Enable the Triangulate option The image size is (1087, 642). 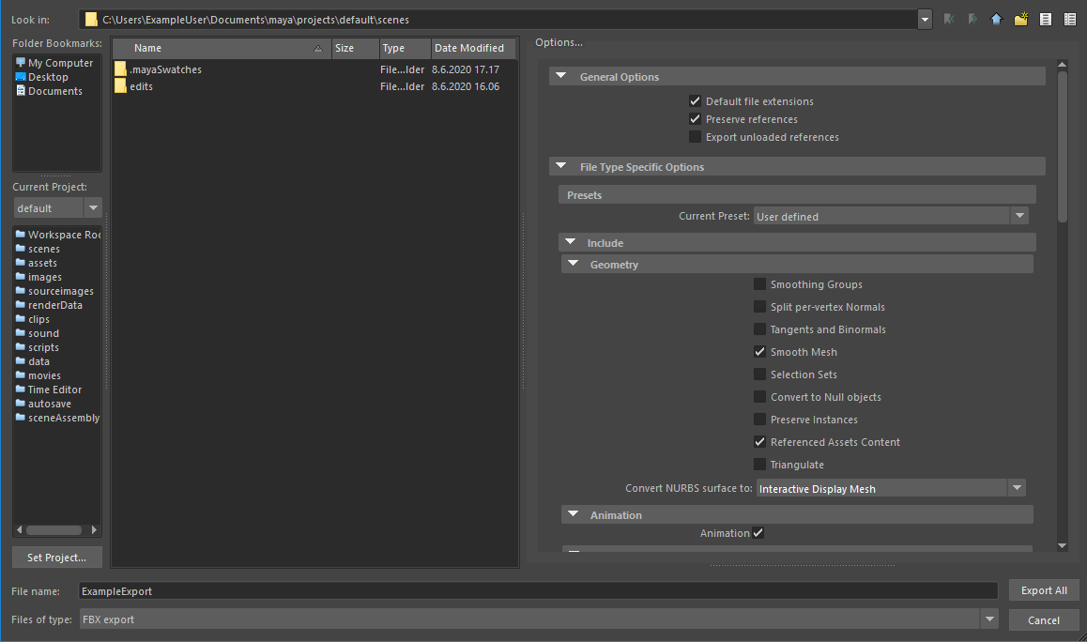tap(759, 464)
